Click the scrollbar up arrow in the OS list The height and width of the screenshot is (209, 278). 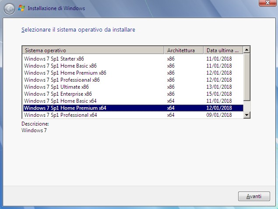click(x=246, y=50)
